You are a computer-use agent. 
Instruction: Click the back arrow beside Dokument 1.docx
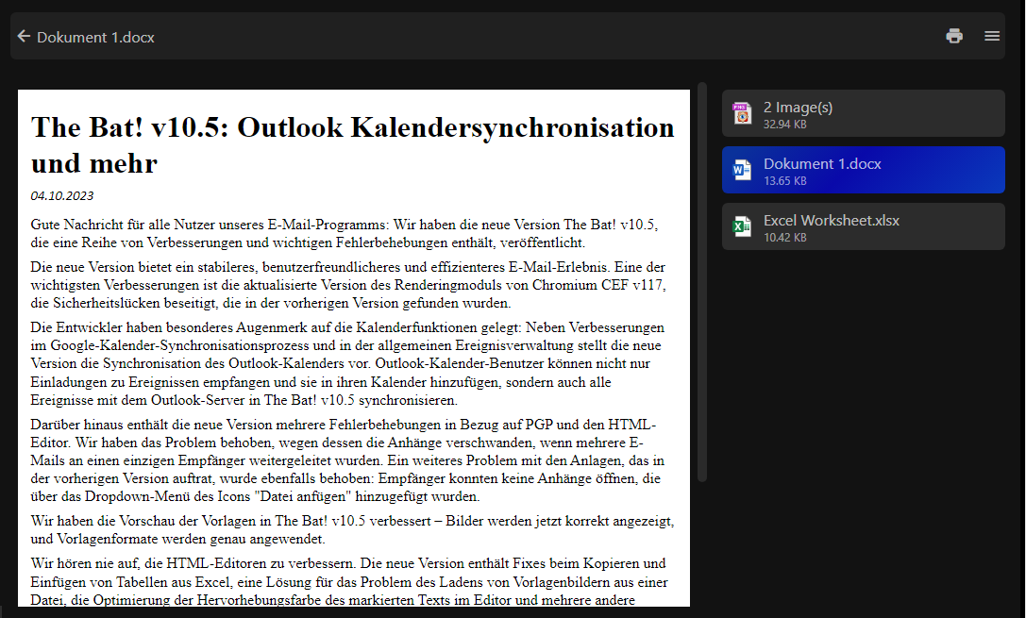click(25, 37)
